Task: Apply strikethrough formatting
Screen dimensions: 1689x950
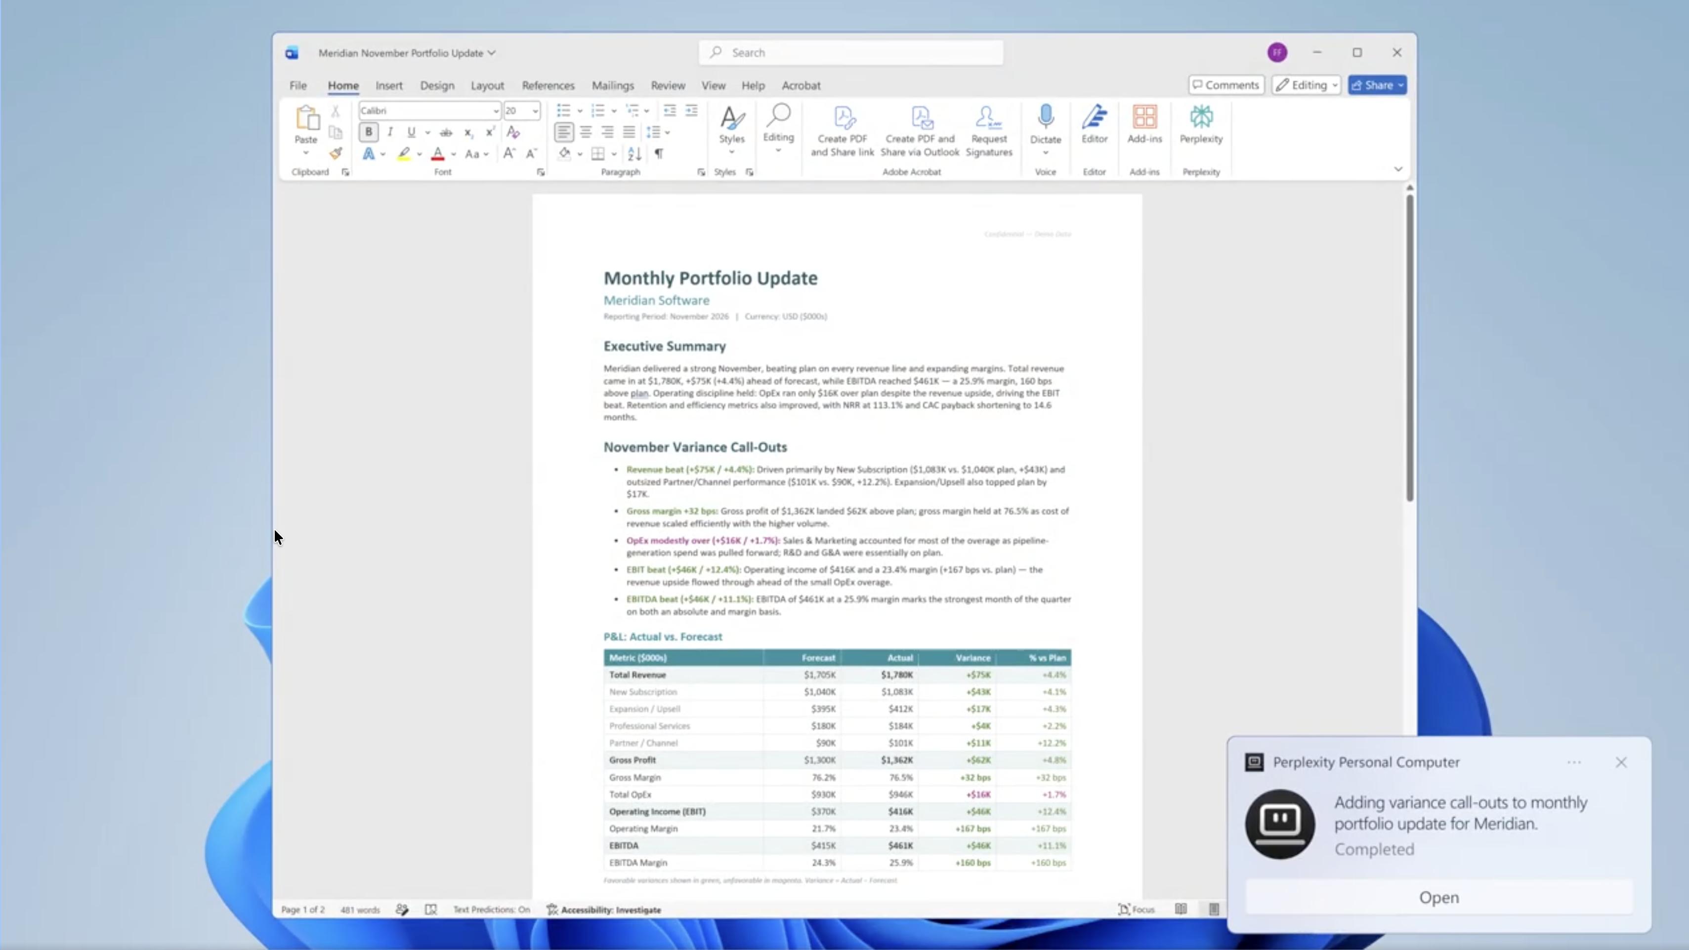Action: click(x=446, y=132)
